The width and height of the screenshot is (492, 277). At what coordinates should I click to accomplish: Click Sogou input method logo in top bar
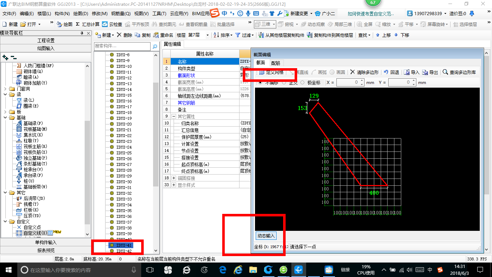(215, 13)
